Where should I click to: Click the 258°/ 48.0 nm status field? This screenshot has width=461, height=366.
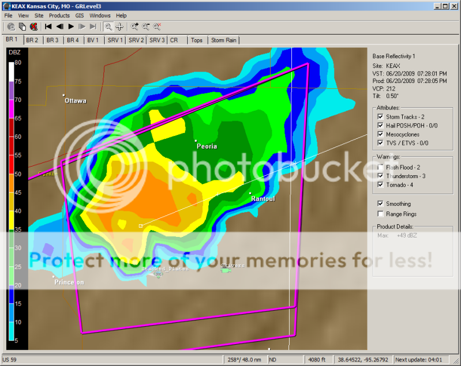(x=245, y=360)
